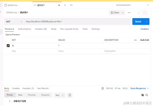153x106 pixels.
Task: Open the comments icon at top right
Action: 145,12
